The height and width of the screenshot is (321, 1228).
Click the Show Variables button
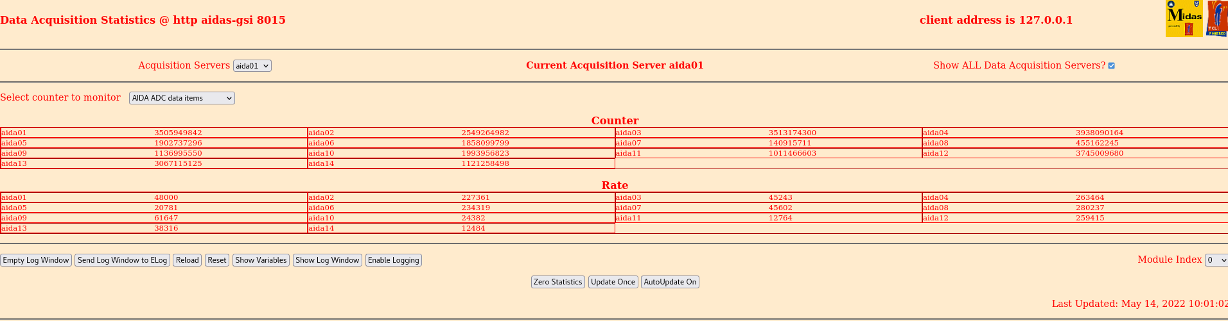click(x=261, y=260)
